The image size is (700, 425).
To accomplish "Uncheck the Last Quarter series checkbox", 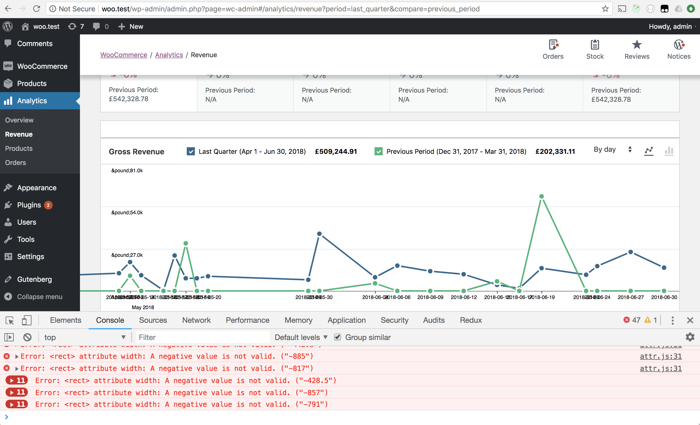I will tap(191, 151).
